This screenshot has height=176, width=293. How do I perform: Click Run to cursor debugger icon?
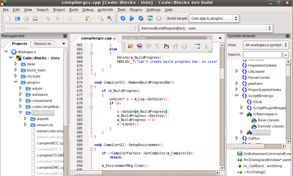139,46
